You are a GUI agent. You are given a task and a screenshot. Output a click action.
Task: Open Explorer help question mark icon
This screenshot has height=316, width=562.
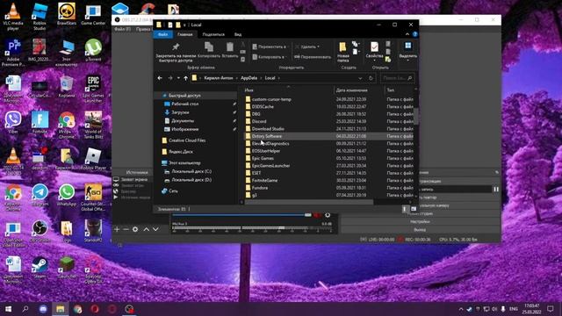(414, 34)
